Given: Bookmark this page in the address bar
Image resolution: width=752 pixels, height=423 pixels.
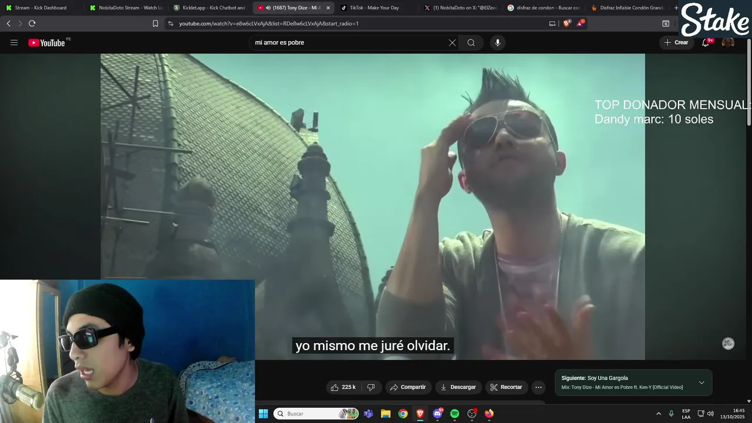Looking at the screenshot, I should click(155, 23).
